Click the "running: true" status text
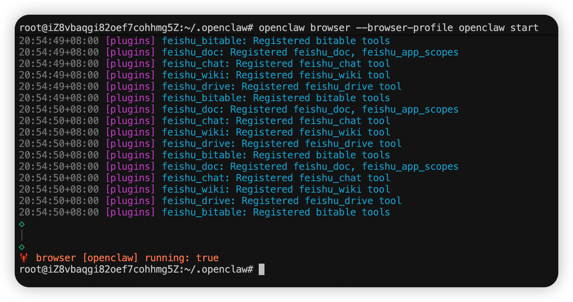 (x=182, y=258)
